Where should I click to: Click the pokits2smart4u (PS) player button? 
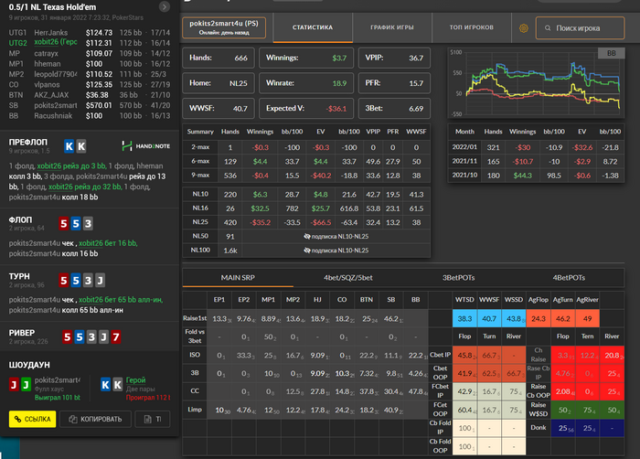[224, 27]
